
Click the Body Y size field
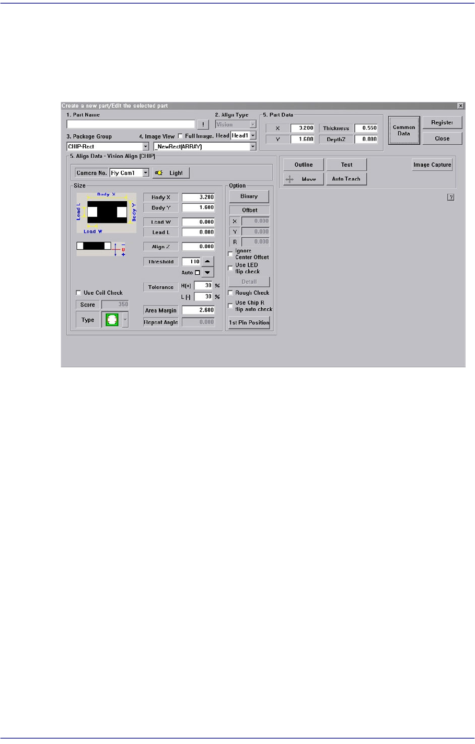[198, 207]
